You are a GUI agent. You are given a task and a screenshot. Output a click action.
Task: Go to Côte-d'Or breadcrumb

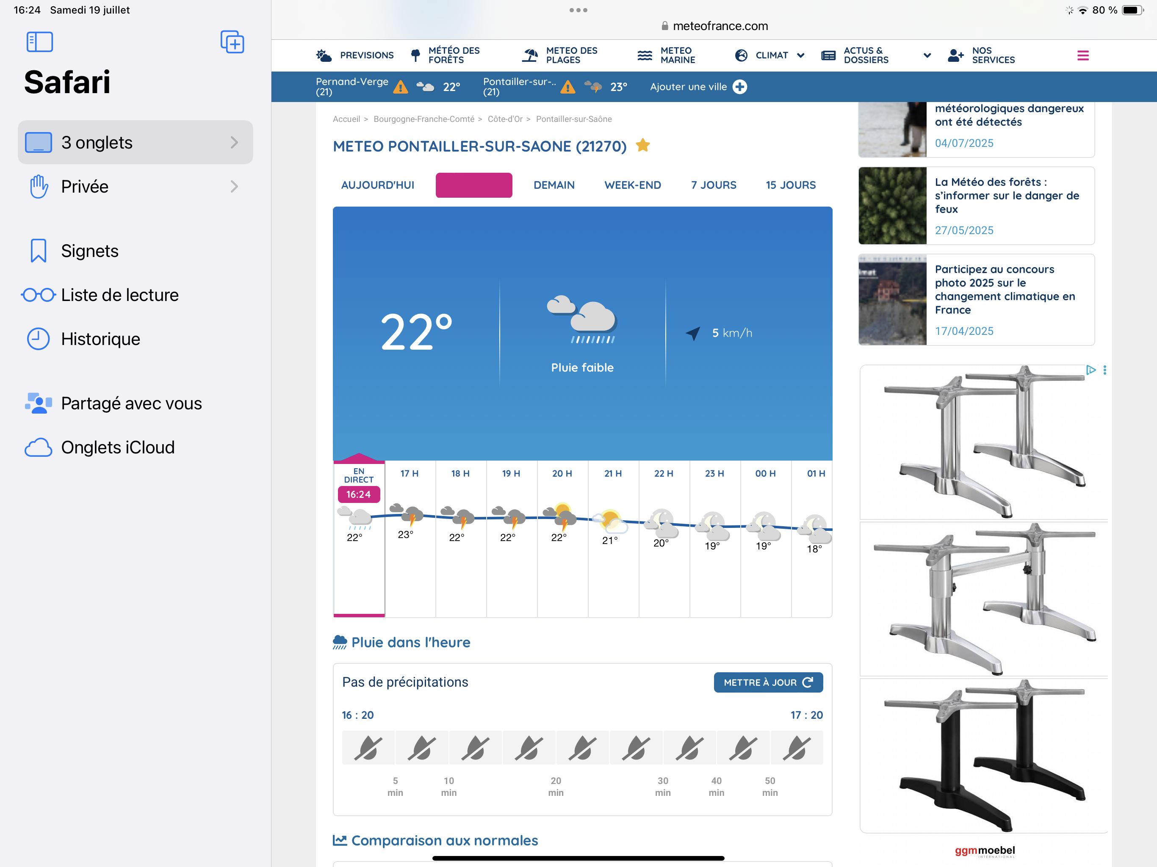click(x=505, y=119)
